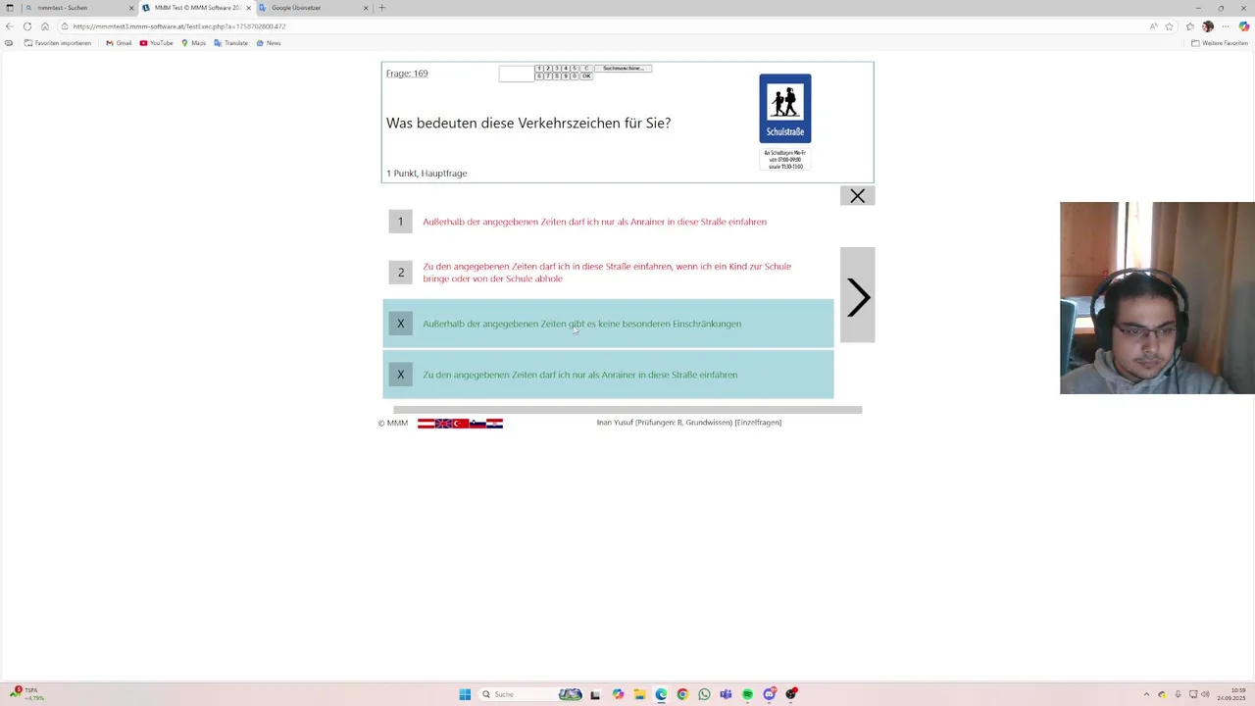The image size is (1255, 706).
Task: Go to the next question with the arrow
Action: tap(857, 297)
